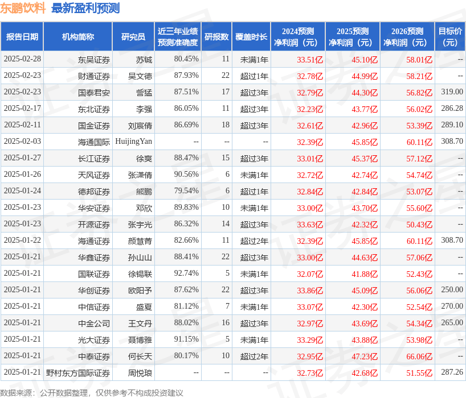Image resolution: width=466 pixels, height=398 pixels.
Task: Click the 报告日期 column header
Action: (x=23, y=35)
